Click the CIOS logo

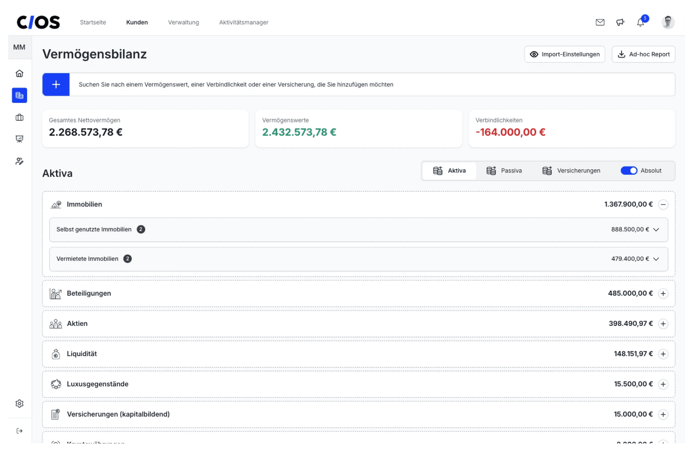(x=38, y=22)
